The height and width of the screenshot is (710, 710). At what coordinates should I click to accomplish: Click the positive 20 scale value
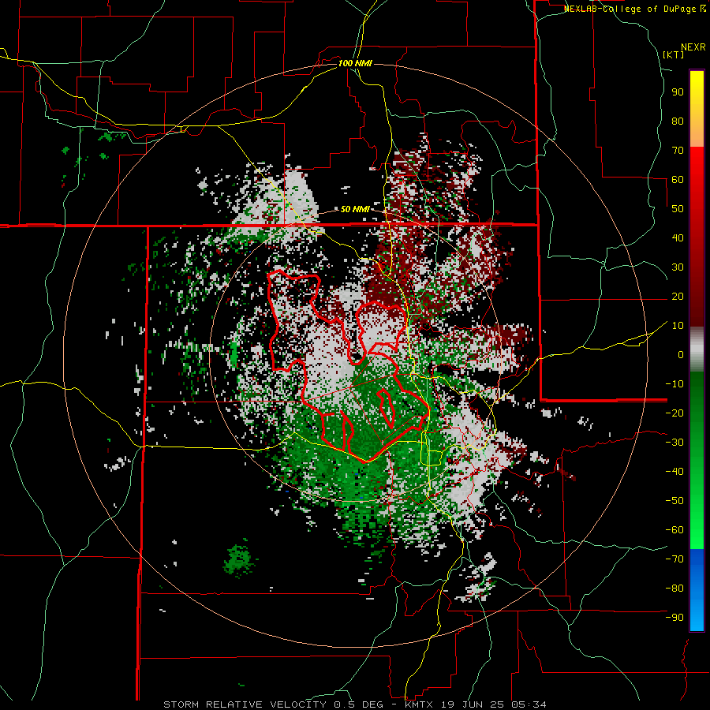678,297
